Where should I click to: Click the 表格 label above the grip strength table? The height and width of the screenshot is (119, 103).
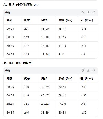click(x=8, y=71)
